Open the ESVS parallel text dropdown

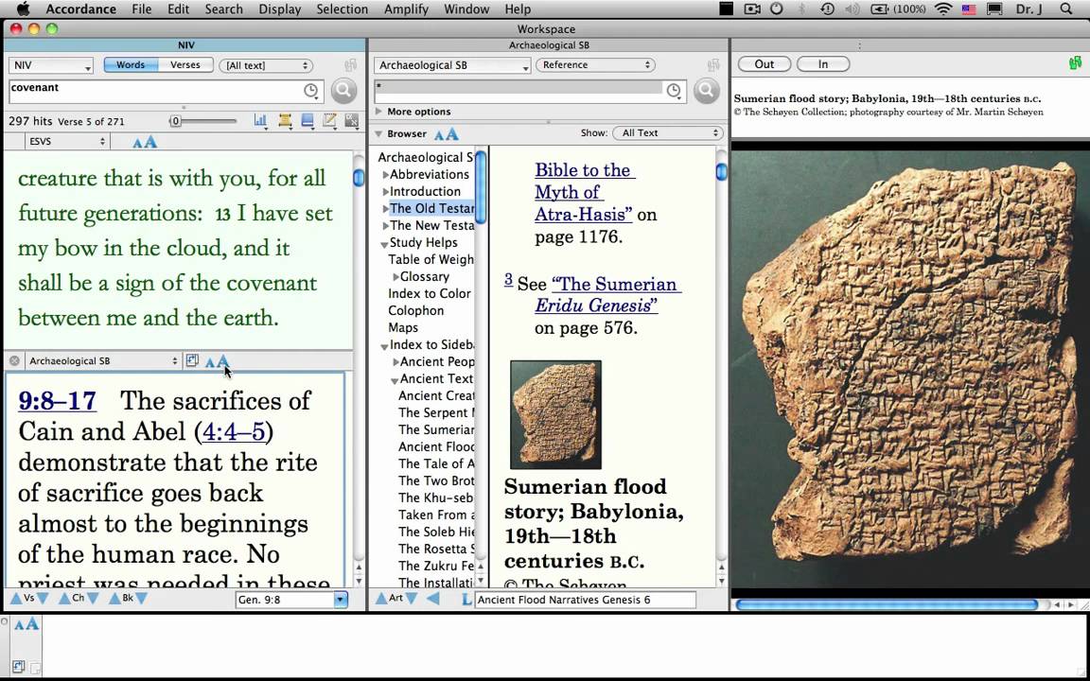66,141
